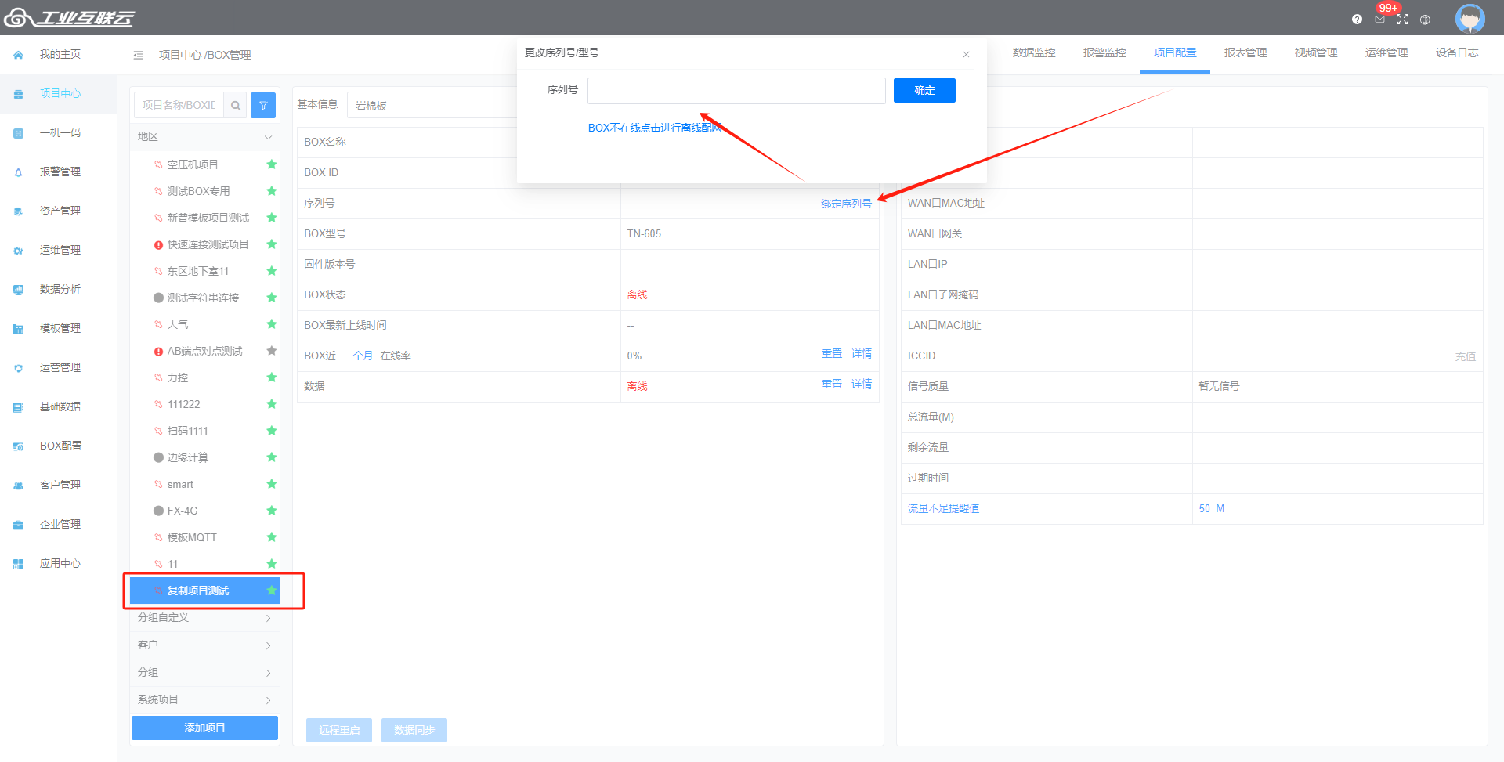Toggle favorite star for 快速连接测试项目
The width and height of the screenshot is (1504, 762).
(x=272, y=244)
